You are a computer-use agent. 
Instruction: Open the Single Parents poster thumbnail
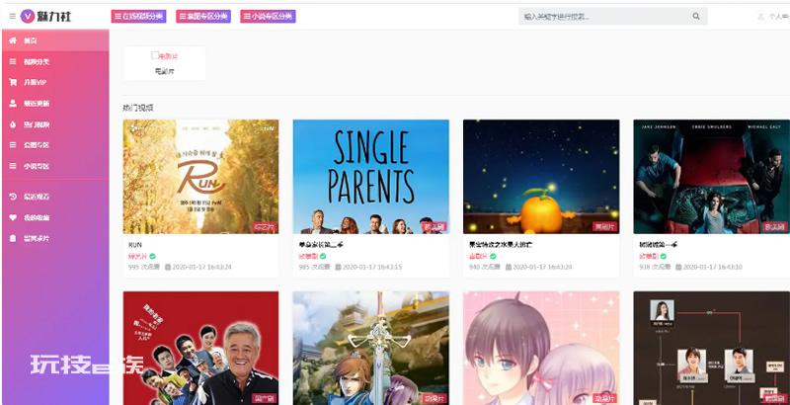371,177
